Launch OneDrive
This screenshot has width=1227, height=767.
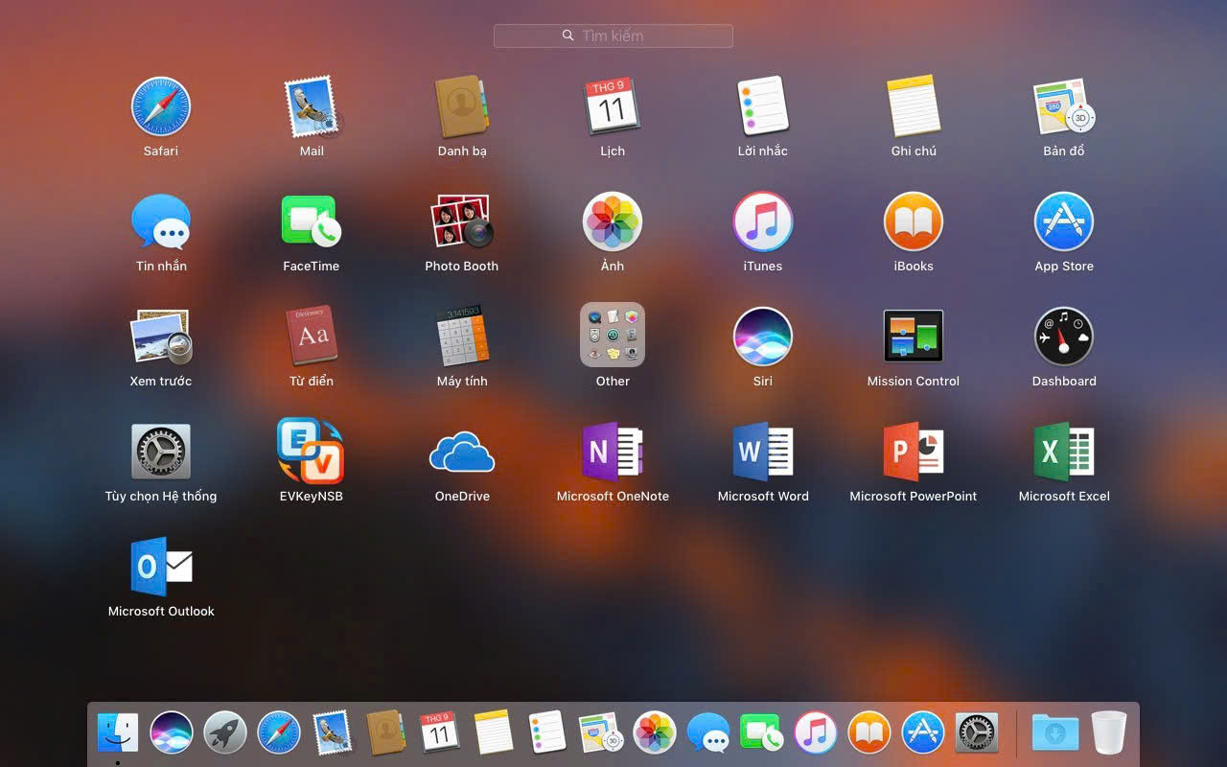point(462,452)
